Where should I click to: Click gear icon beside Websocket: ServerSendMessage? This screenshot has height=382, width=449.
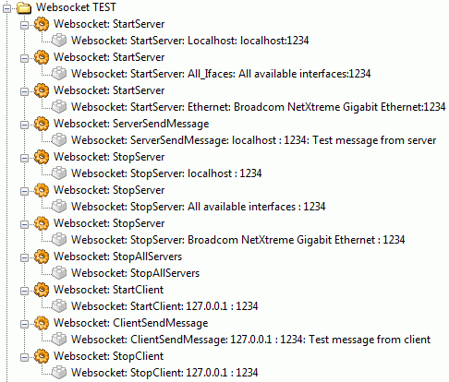42,124
